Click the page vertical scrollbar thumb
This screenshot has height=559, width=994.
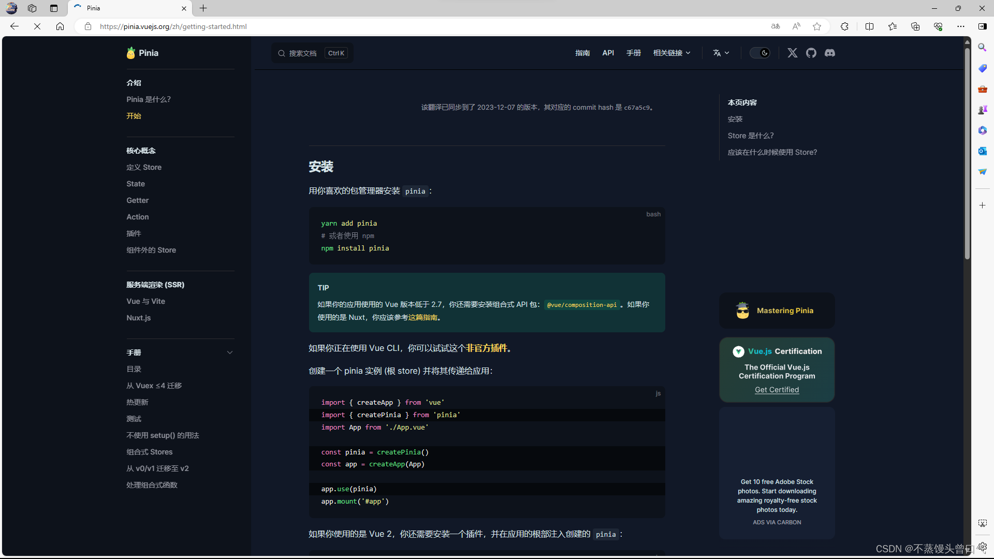(x=967, y=153)
